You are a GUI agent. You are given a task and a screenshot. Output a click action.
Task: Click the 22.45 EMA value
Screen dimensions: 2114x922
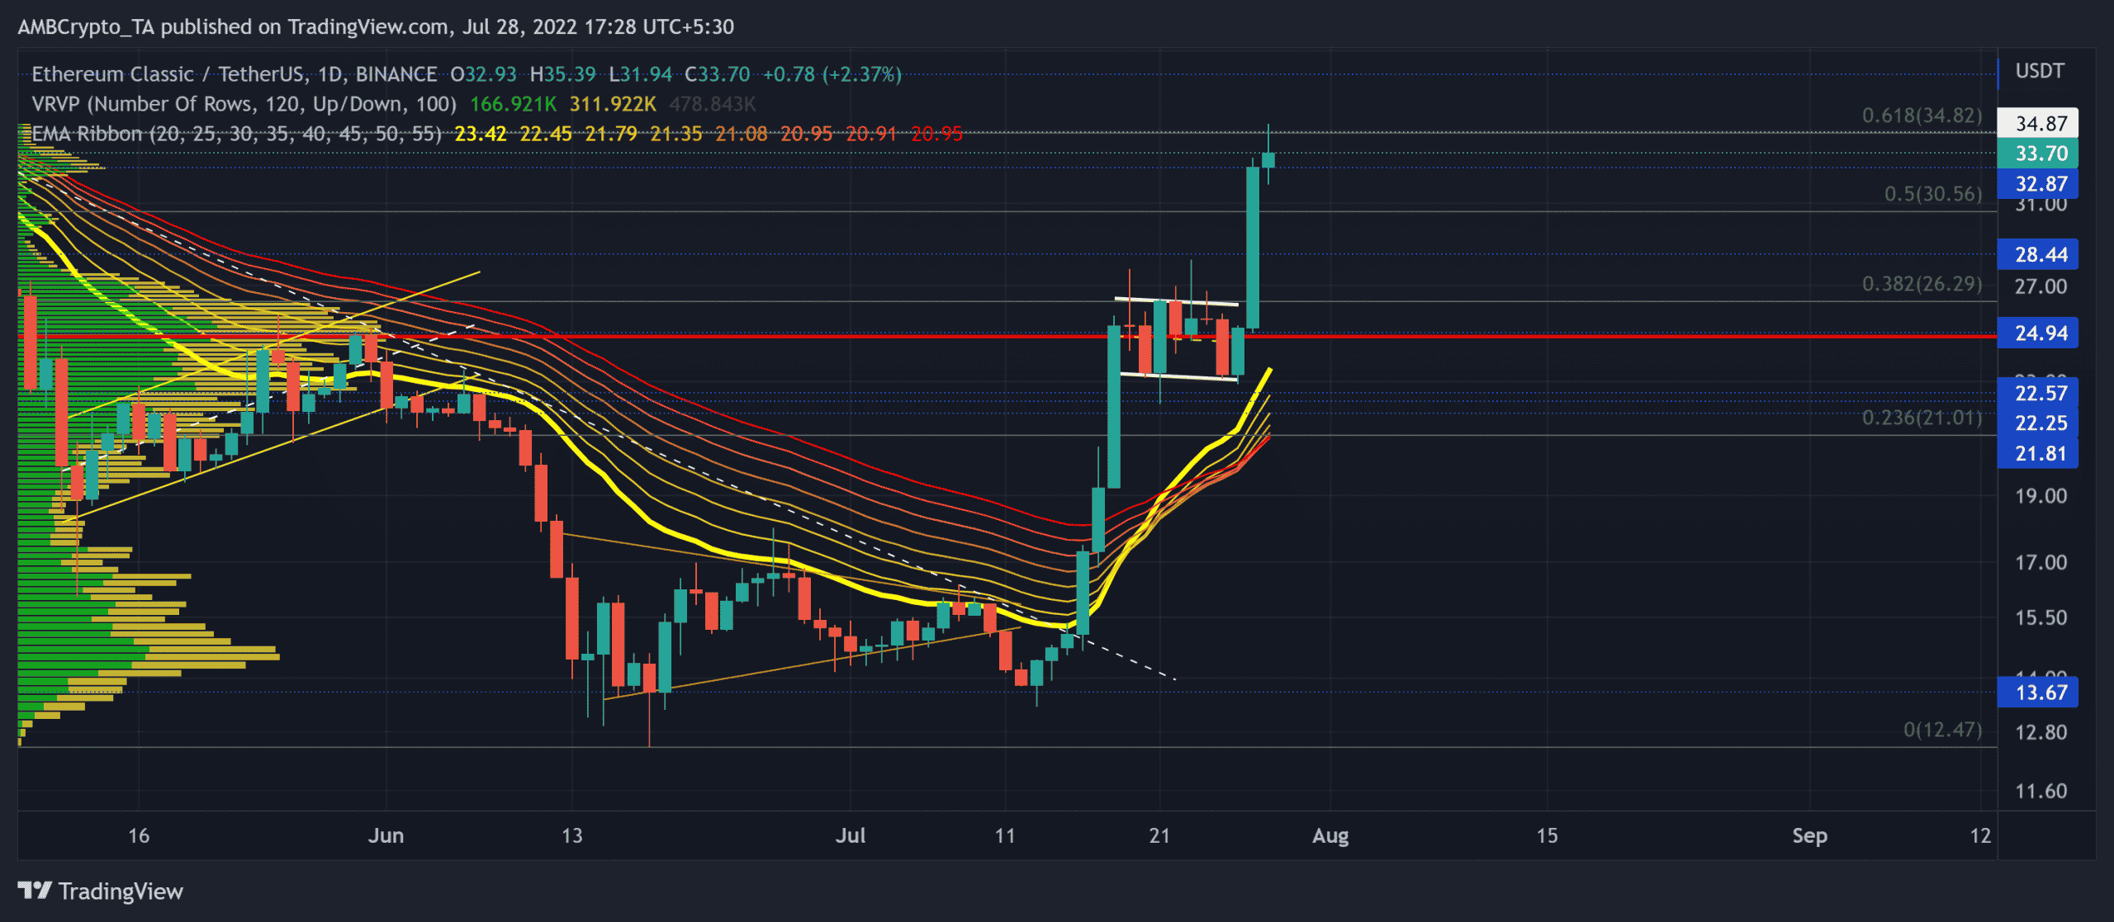[546, 134]
